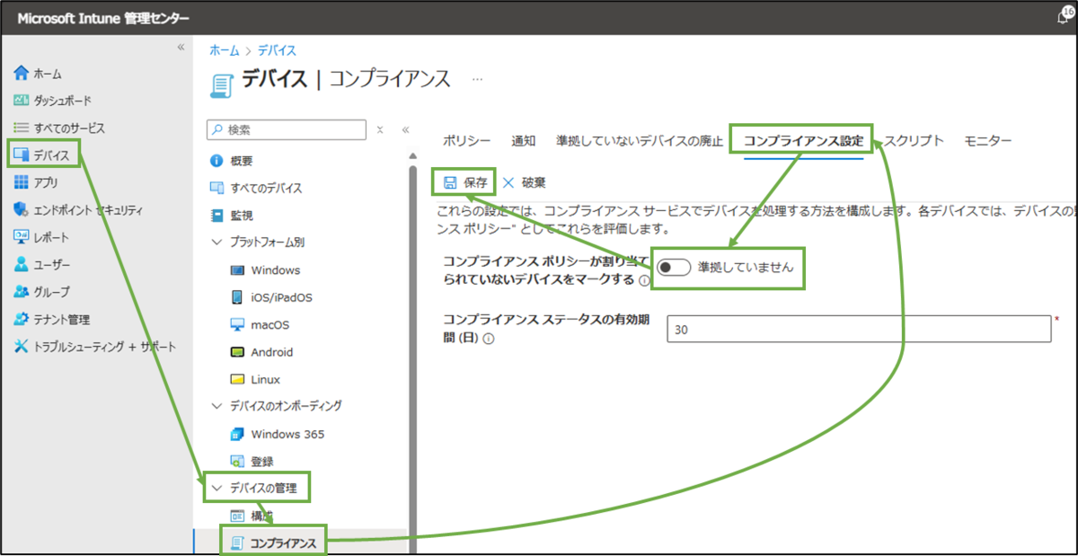Click the レポート icon in sidebar
Viewport: 1078px width, 556px height.
(x=22, y=237)
